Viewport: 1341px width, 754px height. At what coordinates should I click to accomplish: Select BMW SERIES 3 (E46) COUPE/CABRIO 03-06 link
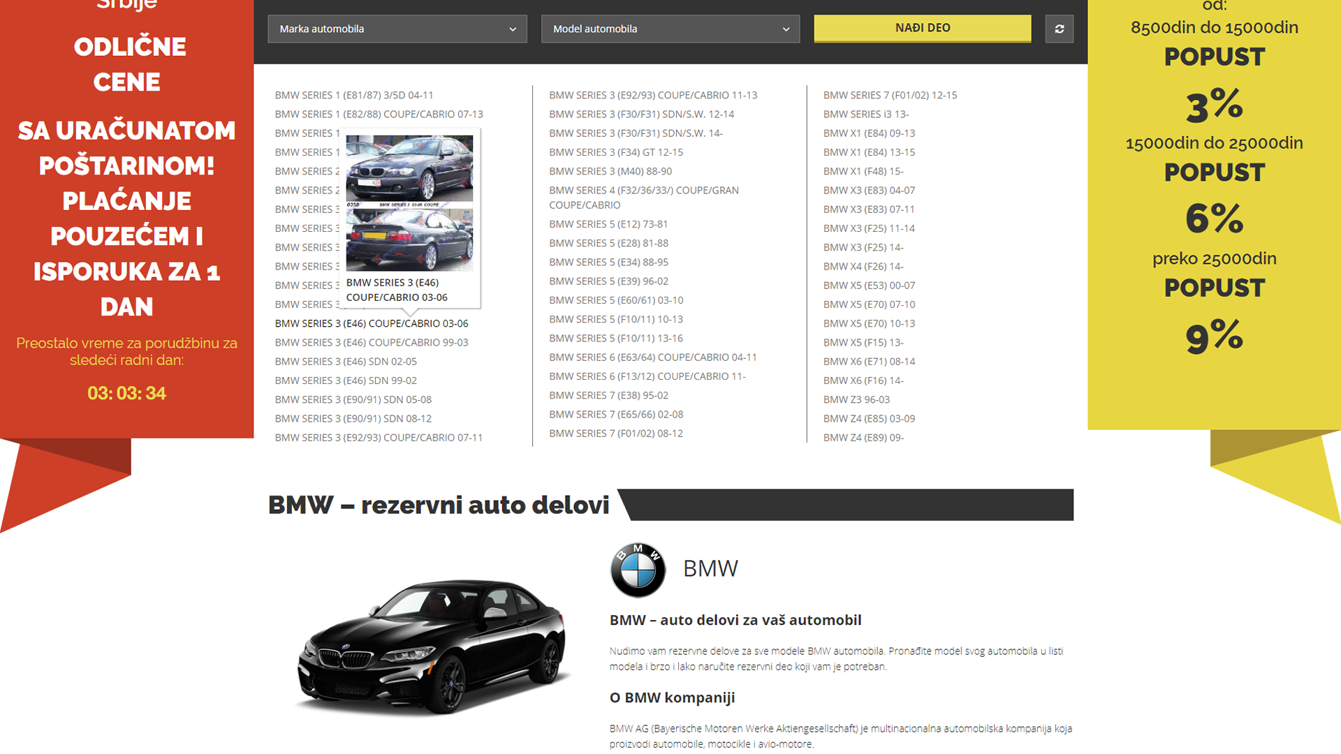[x=372, y=323]
